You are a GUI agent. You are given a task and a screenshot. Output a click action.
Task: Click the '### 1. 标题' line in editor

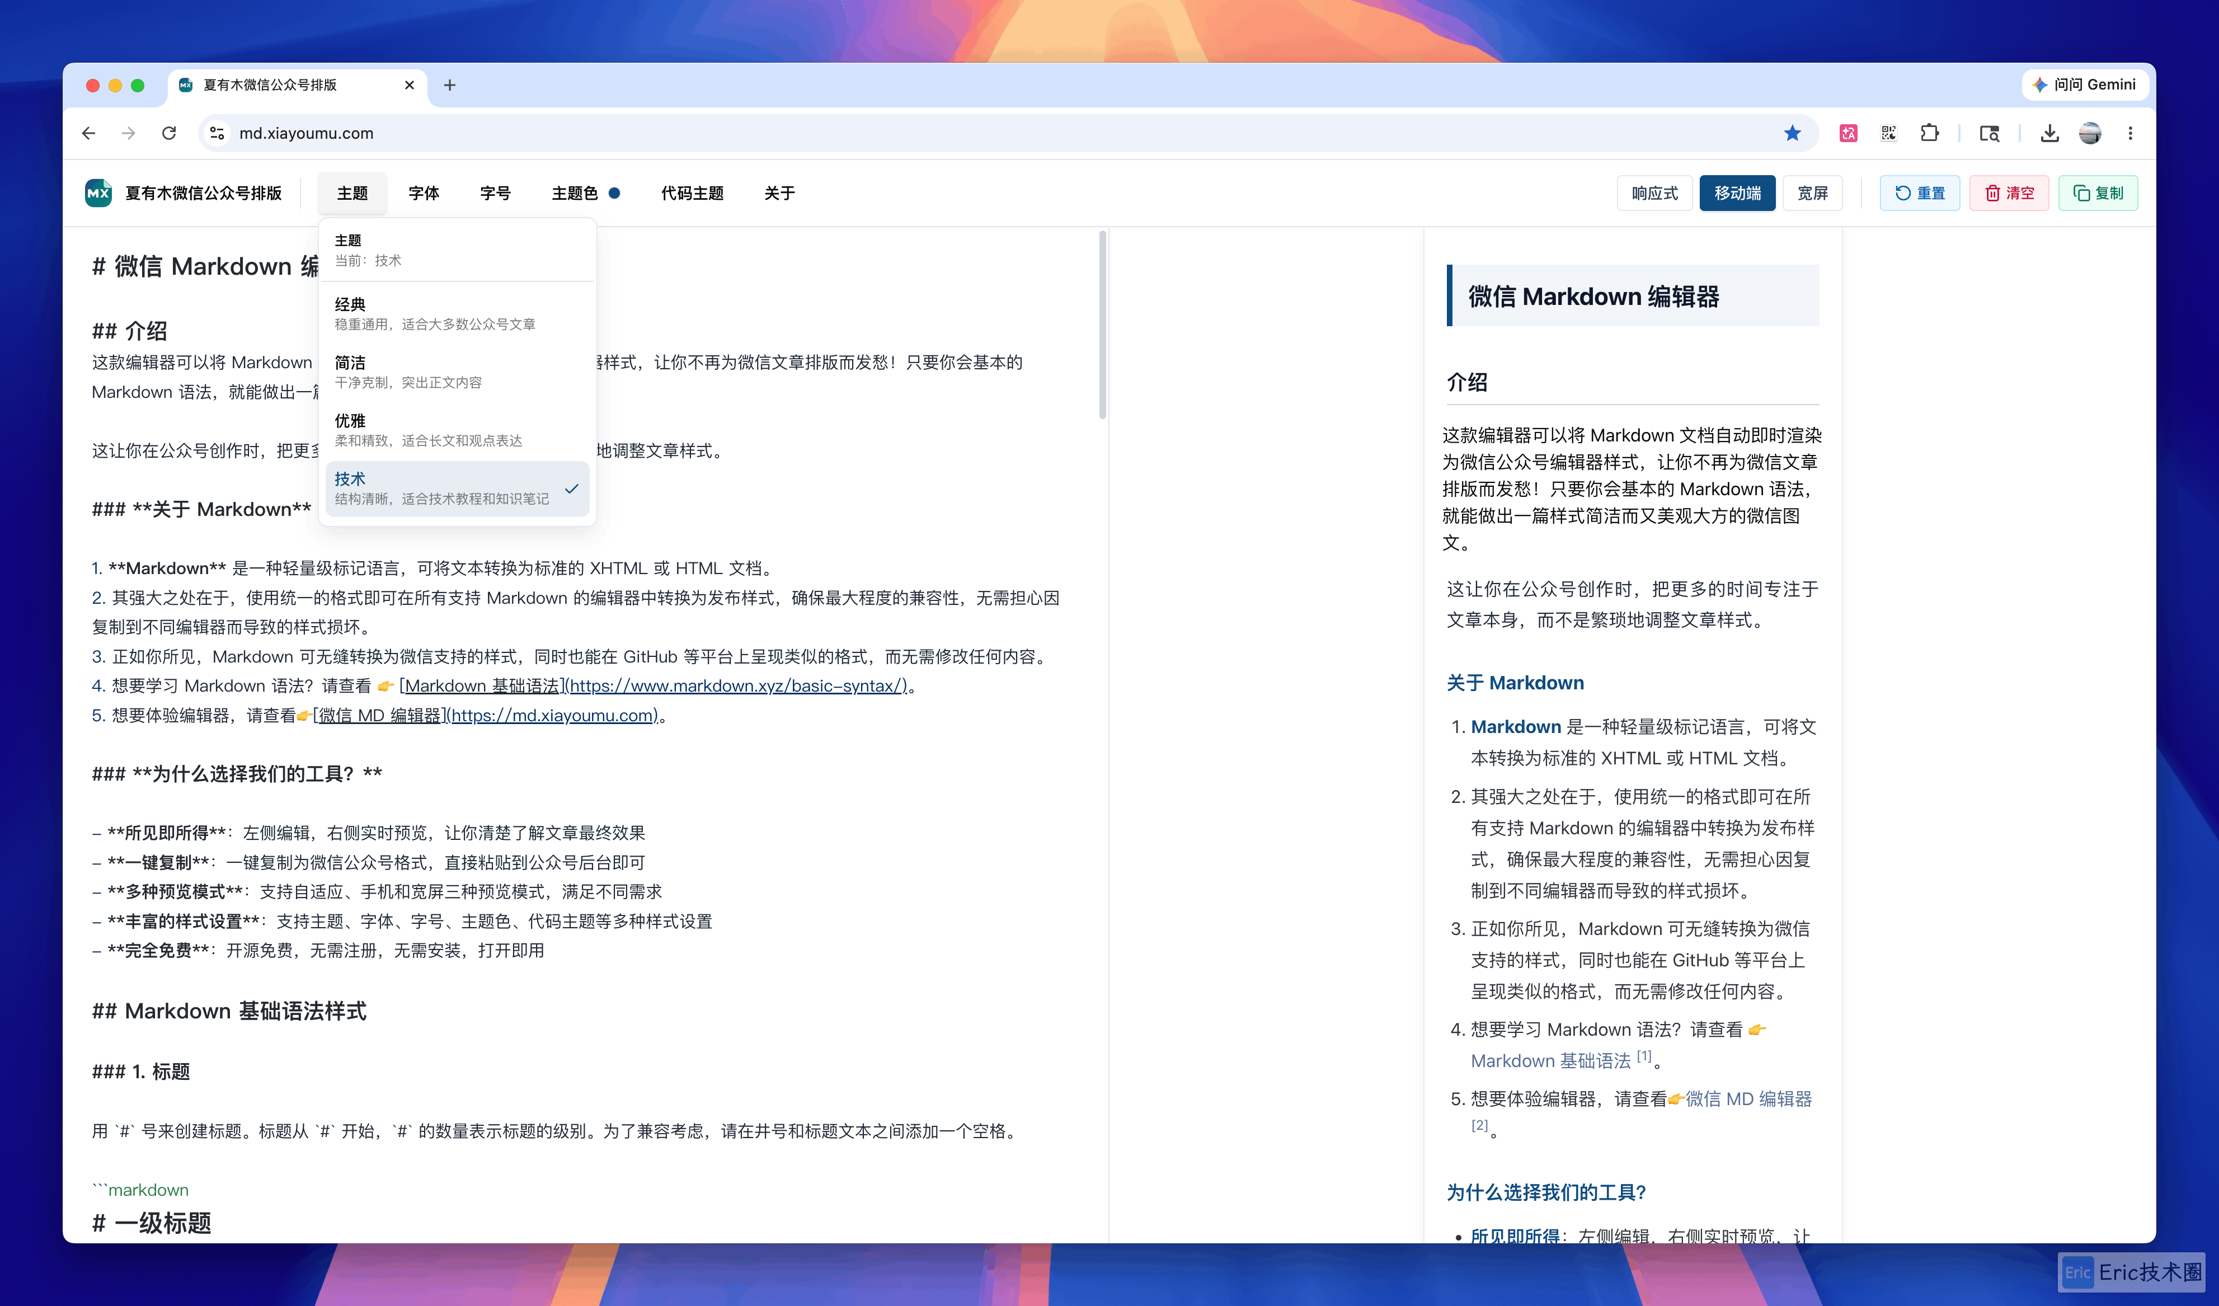141,1072
